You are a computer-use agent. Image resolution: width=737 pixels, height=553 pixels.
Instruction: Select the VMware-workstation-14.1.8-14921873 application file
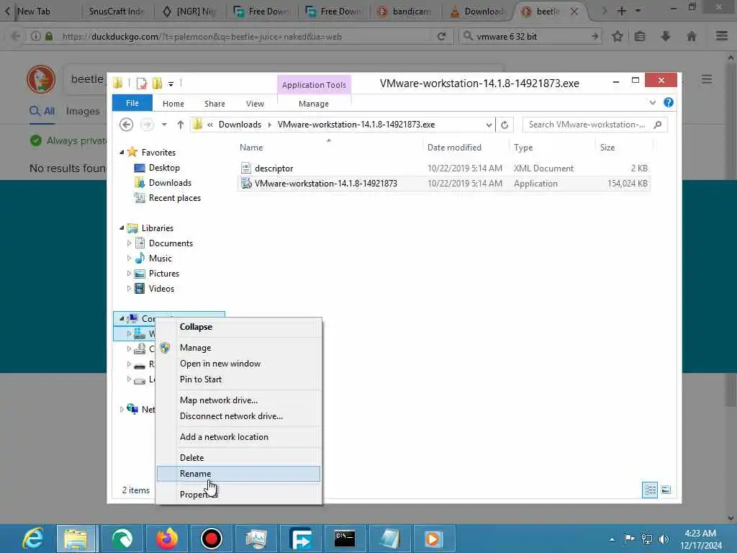pyautogui.click(x=444, y=184)
